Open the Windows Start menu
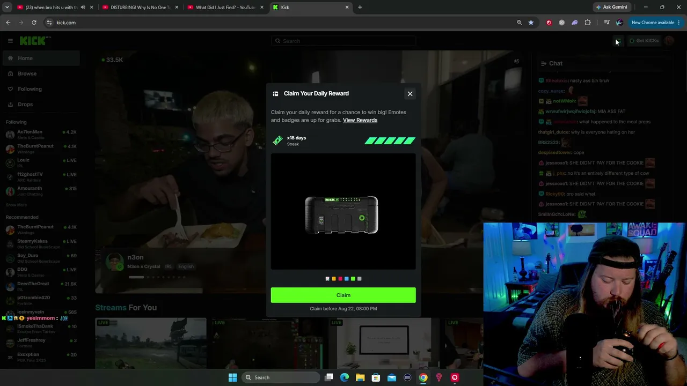Viewport: 687px width, 386px height. [232, 377]
